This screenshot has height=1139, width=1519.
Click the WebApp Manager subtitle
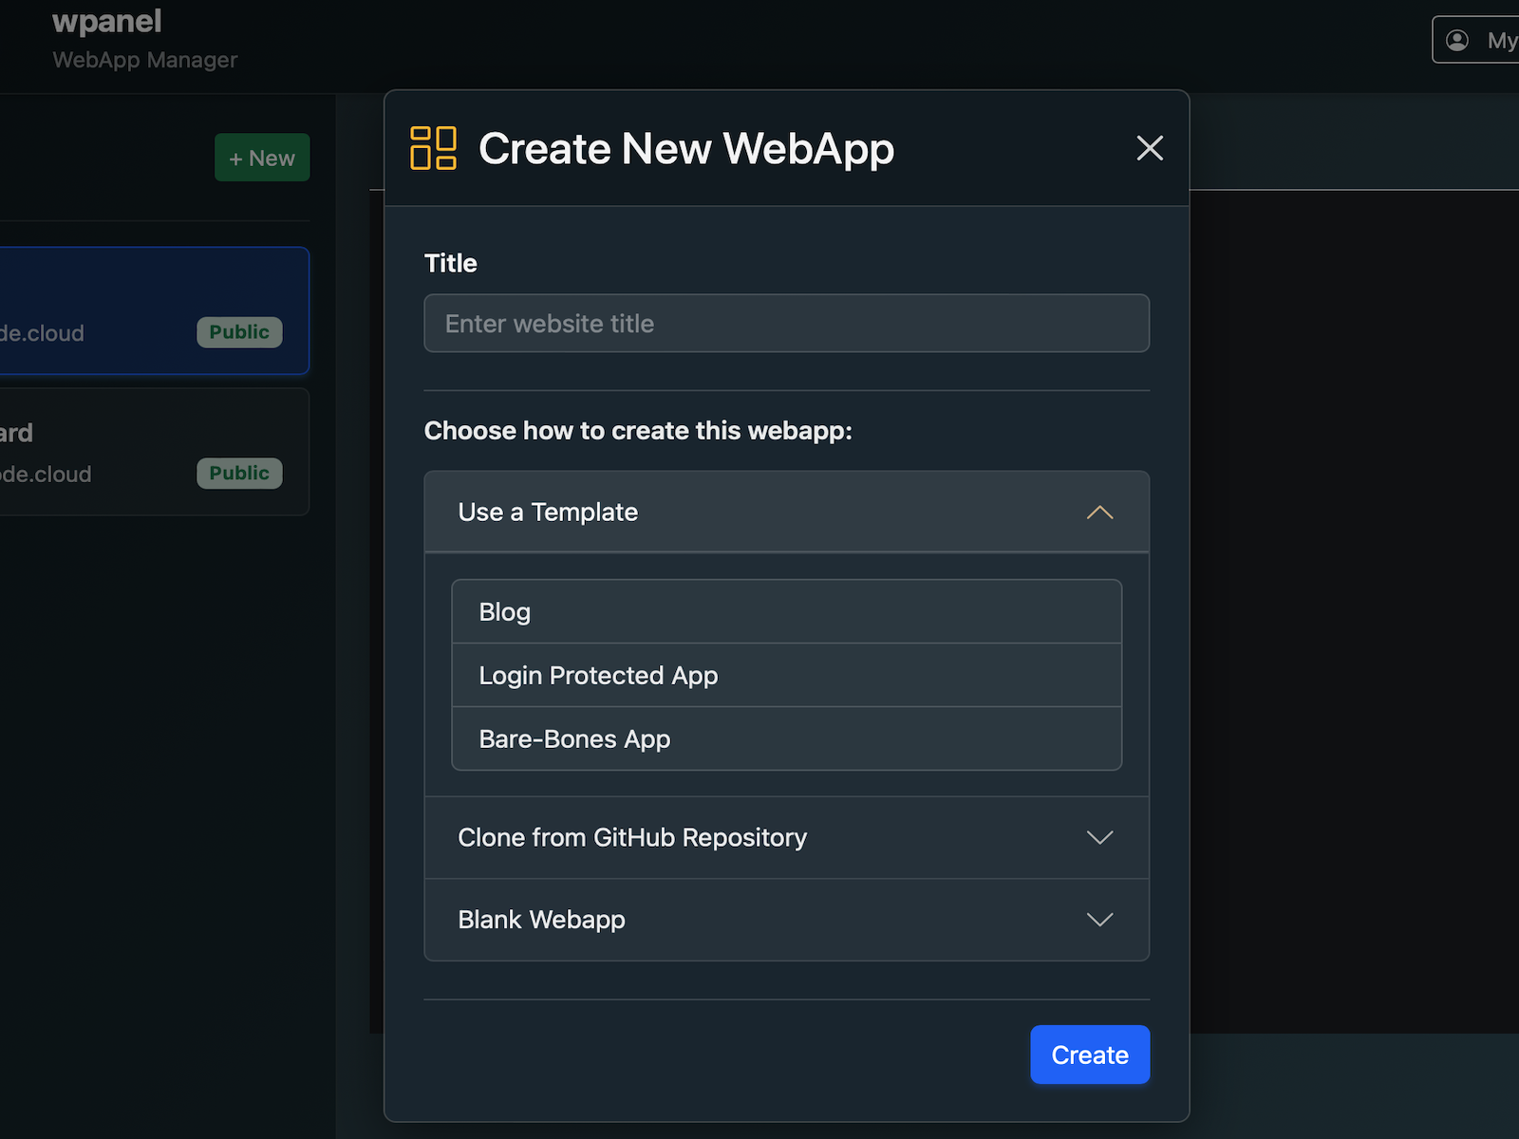(x=144, y=60)
